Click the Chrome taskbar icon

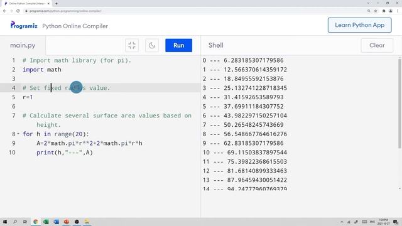(x=36, y=222)
